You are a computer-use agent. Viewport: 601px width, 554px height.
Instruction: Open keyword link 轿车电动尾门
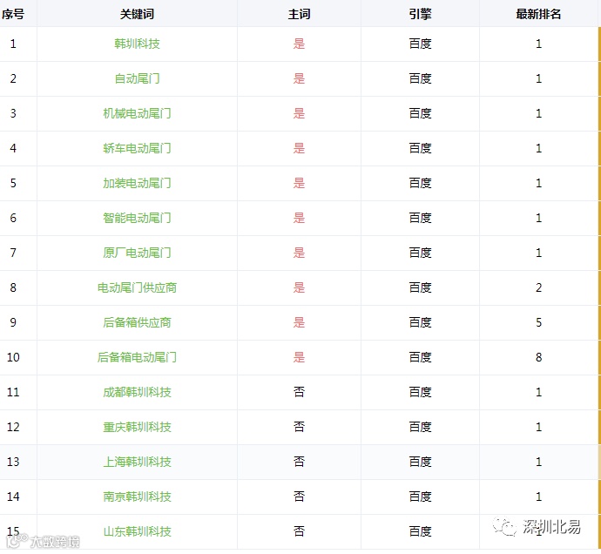click(137, 148)
